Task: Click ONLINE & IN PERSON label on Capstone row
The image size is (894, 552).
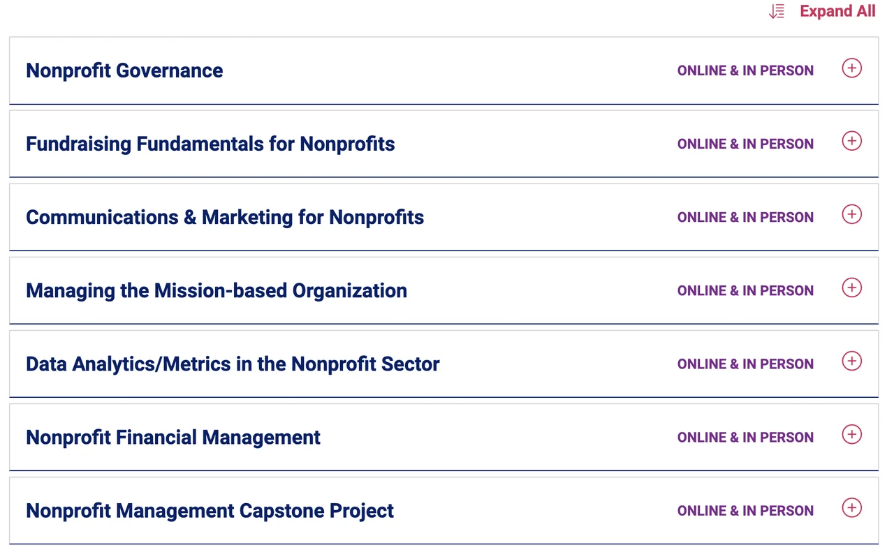Action: [745, 511]
